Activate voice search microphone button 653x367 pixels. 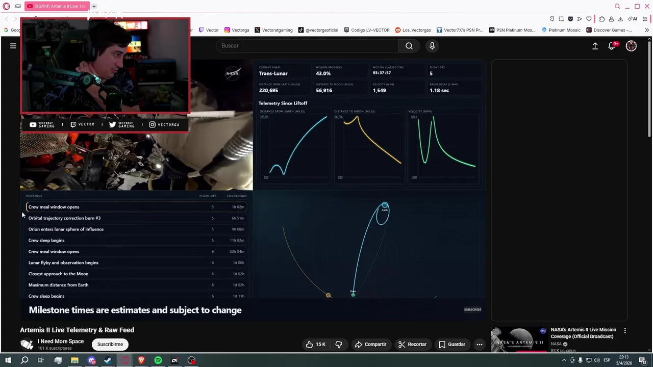point(432,46)
